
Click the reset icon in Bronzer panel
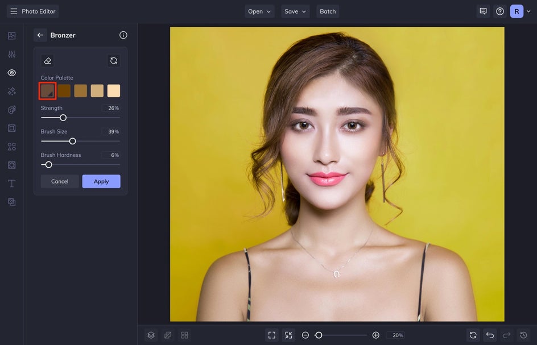[114, 61]
